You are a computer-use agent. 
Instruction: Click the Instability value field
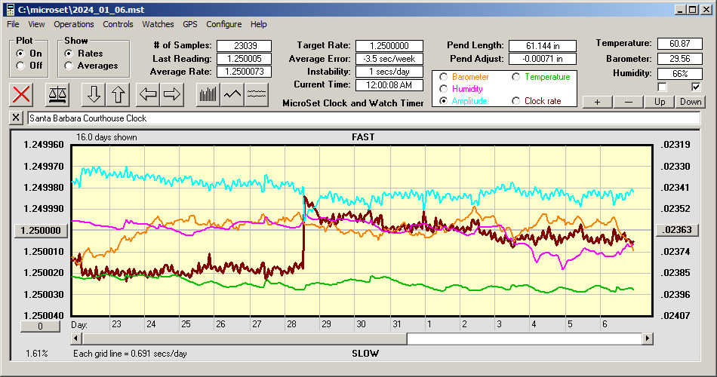click(x=389, y=72)
